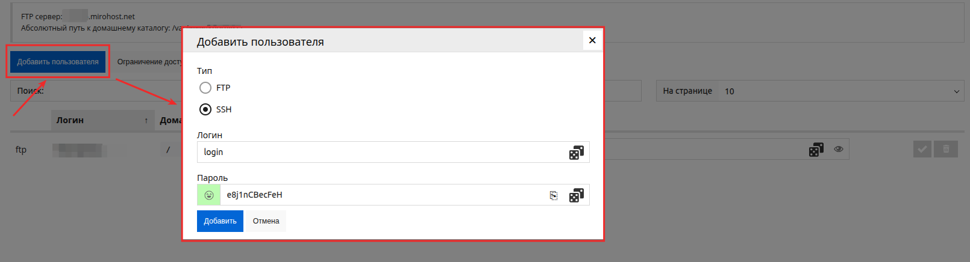Screen dimensions: 970x262
Task: Open the На странице page-size dropdown
Action: point(840,91)
